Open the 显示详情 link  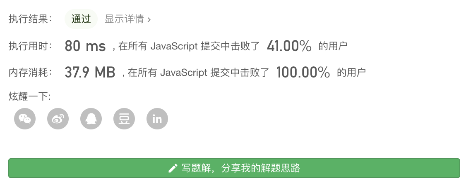(x=124, y=19)
